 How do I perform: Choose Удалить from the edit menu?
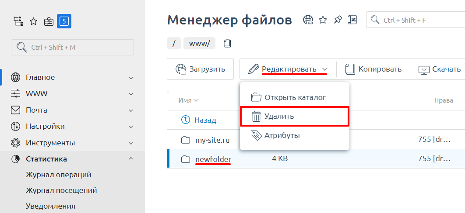[x=295, y=117]
